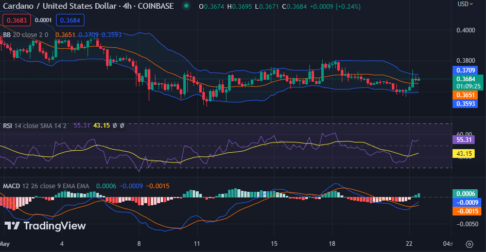Click the TradingView logo
486x252 pixels.
click(x=45, y=226)
